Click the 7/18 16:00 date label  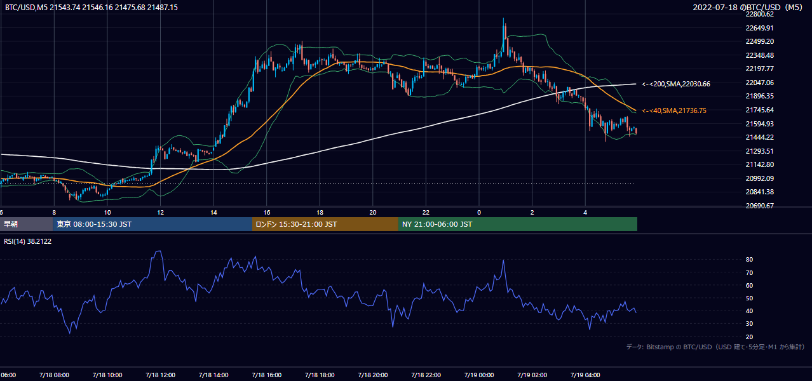266,375
